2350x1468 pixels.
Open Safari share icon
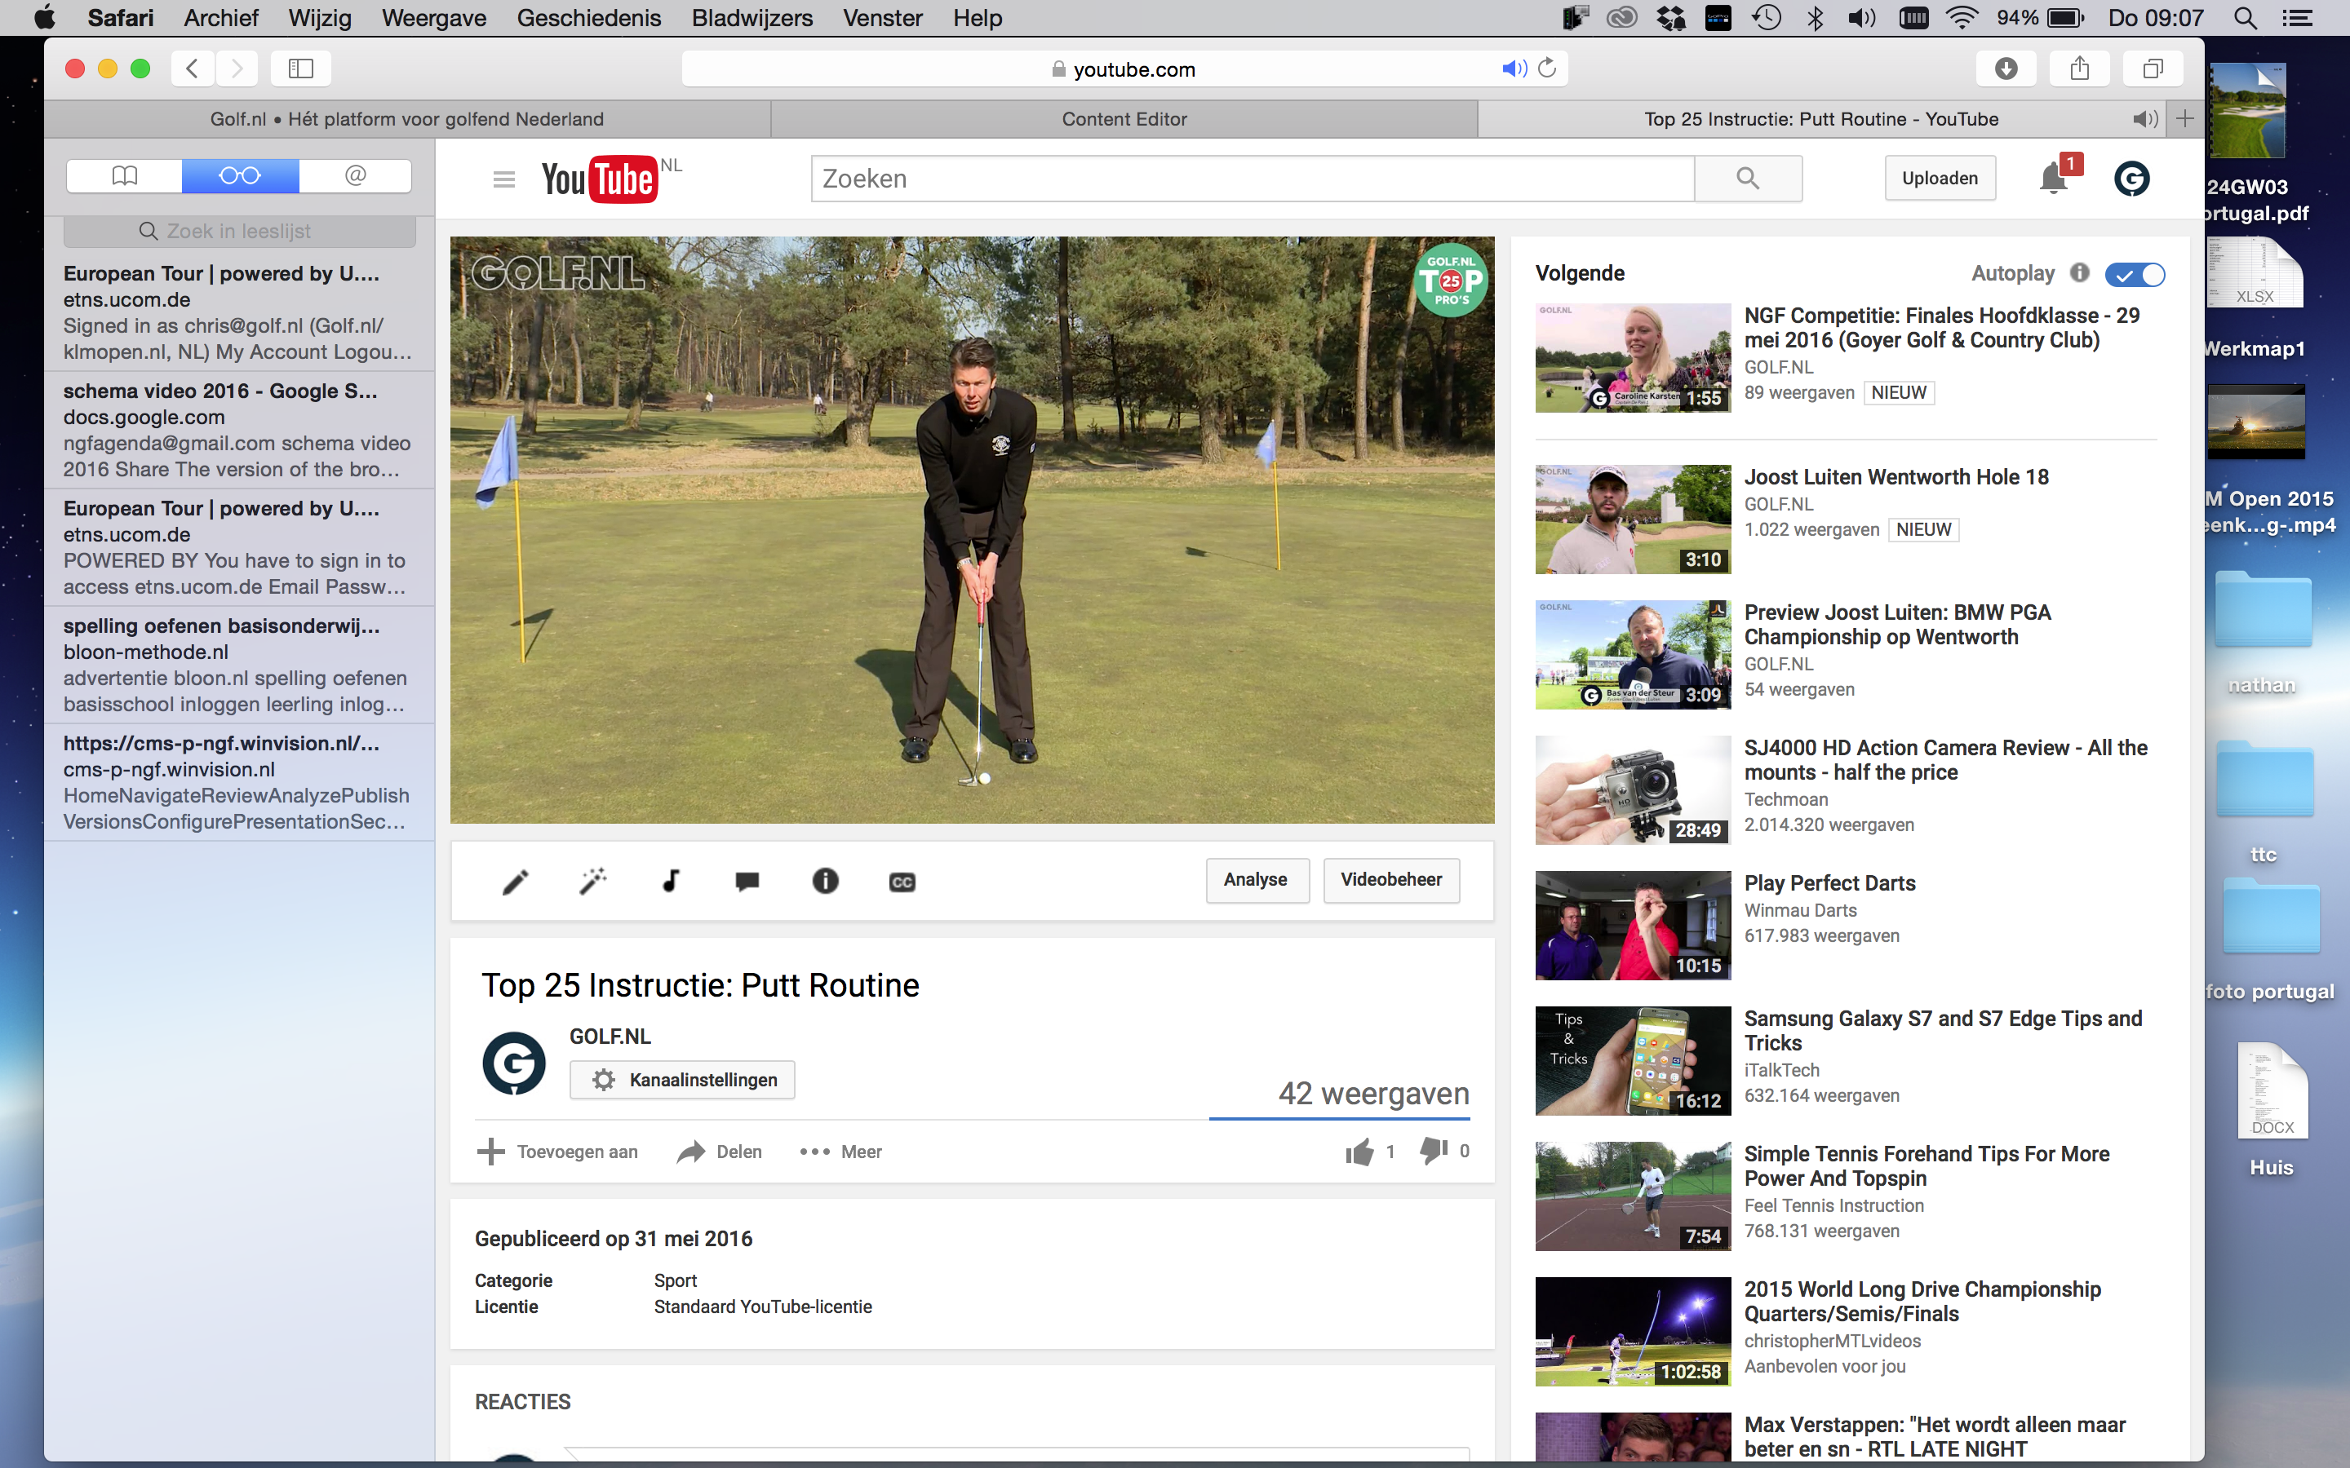tap(2079, 69)
